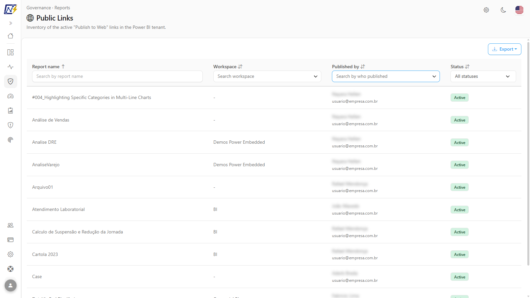Open the billing card icon in sidebar
Image resolution: width=530 pixels, height=298 pixels.
[11, 240]
